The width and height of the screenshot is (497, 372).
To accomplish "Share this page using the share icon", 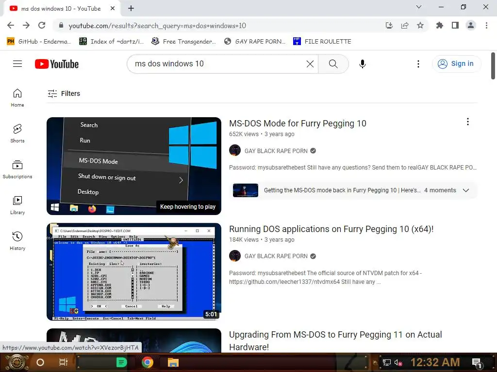I will point(405,25).
